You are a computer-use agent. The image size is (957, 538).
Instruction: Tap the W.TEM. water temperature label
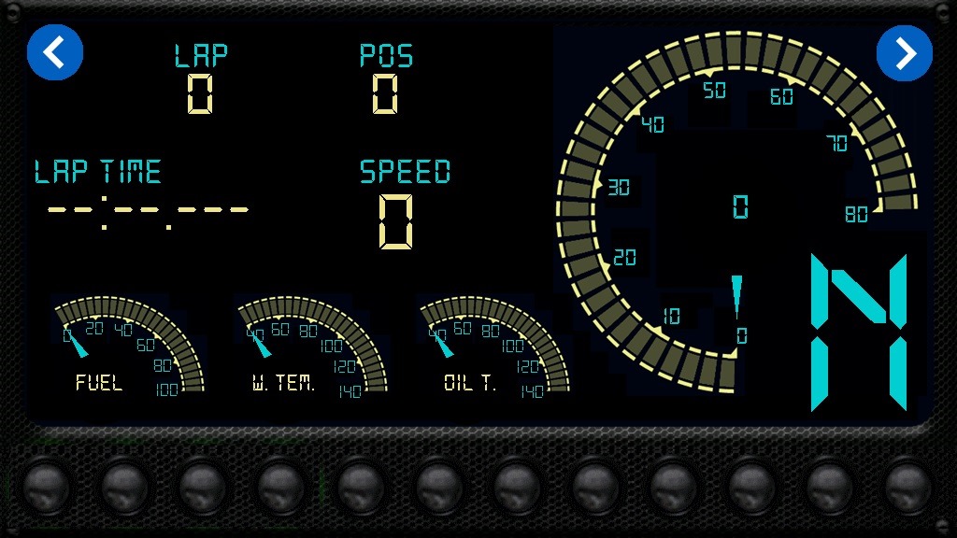(282, 383)
